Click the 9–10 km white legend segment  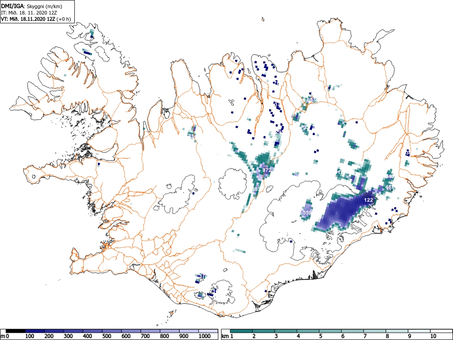pyautogui.click(x=419, y=331)
